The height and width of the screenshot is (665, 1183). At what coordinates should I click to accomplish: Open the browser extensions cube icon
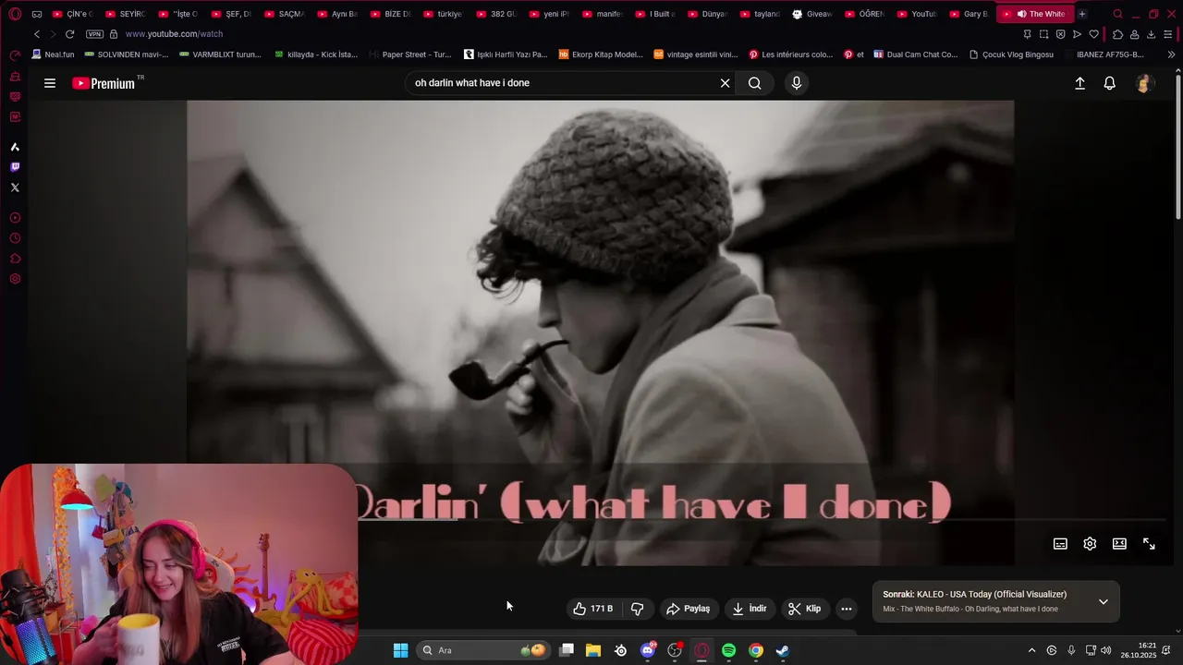[1117, 34]
